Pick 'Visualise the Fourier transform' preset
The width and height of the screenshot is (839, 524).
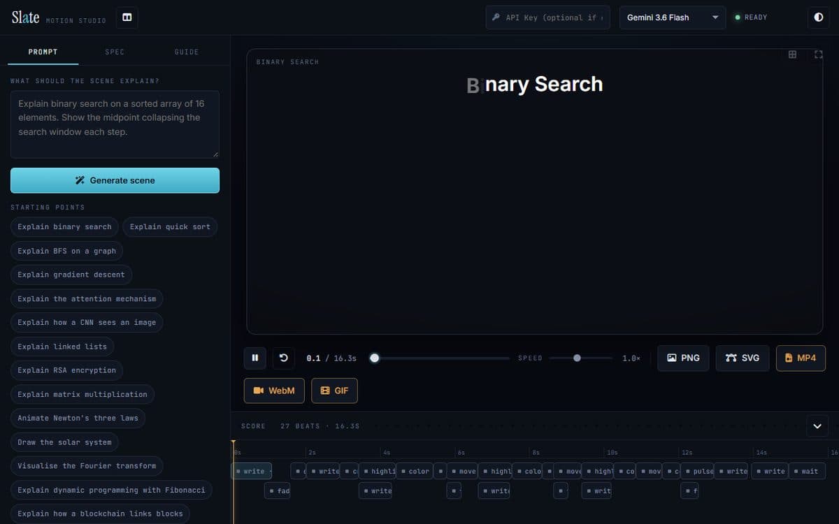(x=87, y=466)
